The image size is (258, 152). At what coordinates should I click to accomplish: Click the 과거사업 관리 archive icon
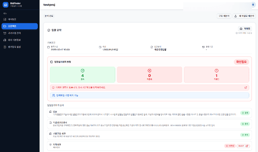coord(5,33)
